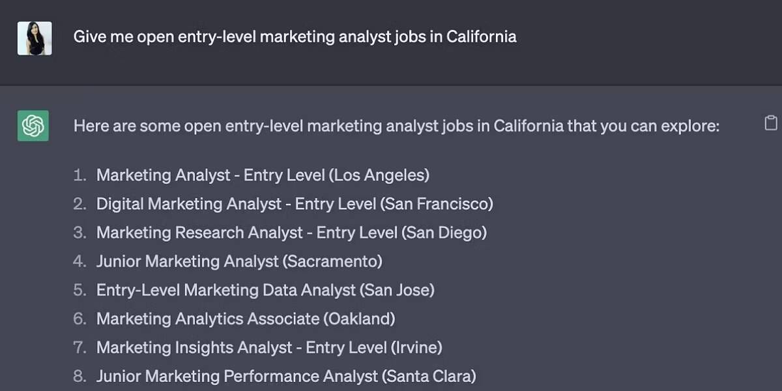
Task: Click the list number "7." marker
Action: [x=80, y=347]
